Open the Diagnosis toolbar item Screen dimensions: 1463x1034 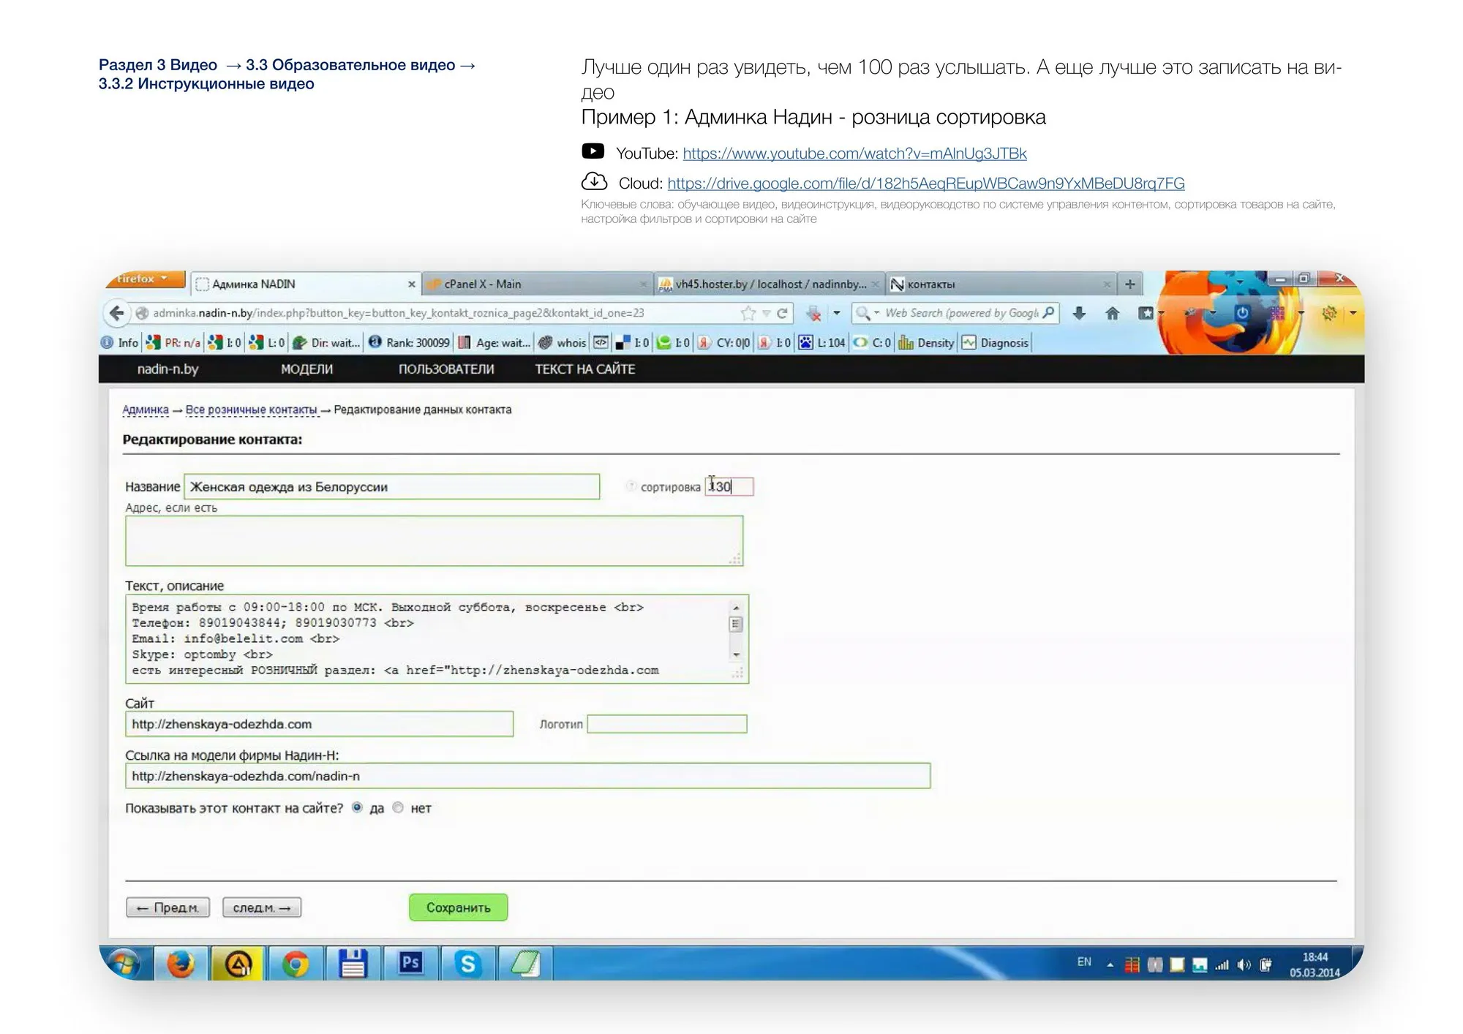coord(996,343)
